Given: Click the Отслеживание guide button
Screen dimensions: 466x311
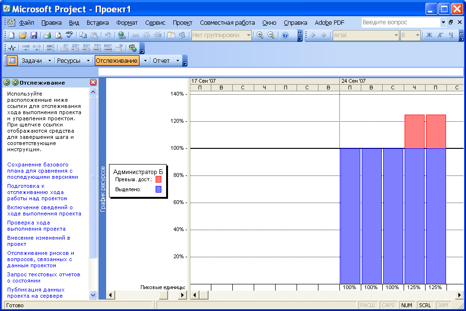Looking at the screenshot, I should click(117, 60).
